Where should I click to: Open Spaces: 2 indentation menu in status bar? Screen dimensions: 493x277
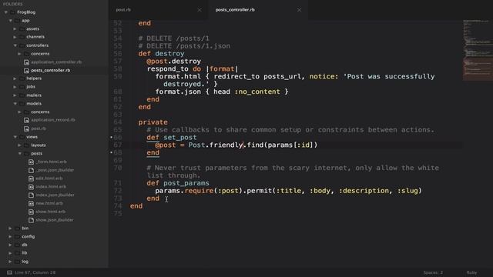coord(433,272)
